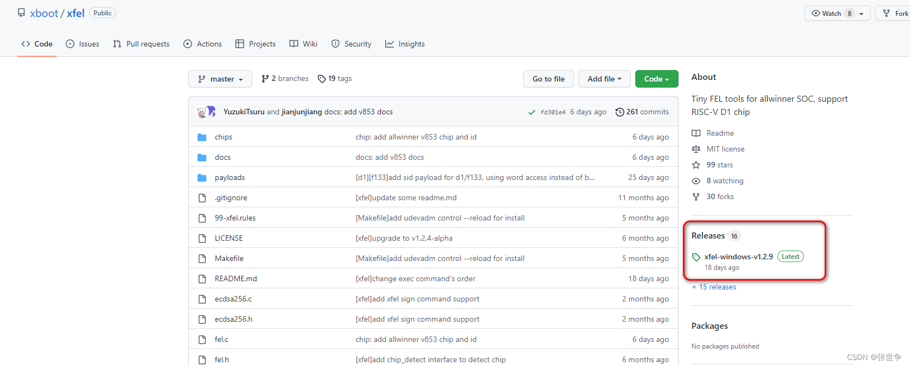The image size is (910, 366).
Task: Click the Fork button
Action: 895,14
